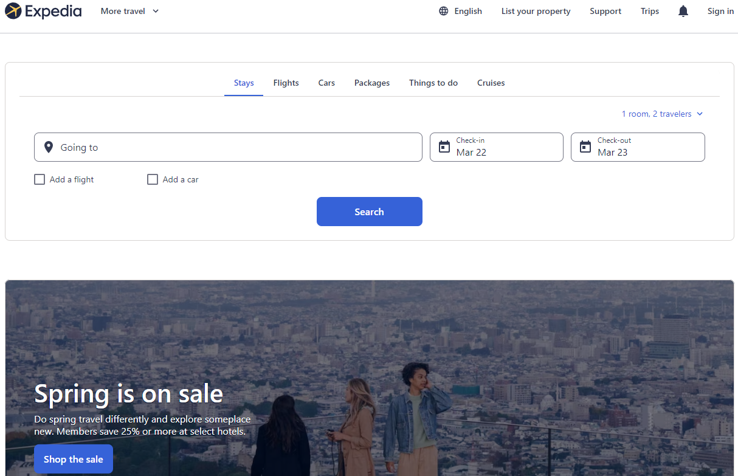Viewport: 738px width, 476px height.
Task: Enable the Add a flight checkbox
Action: coord(40,179)
